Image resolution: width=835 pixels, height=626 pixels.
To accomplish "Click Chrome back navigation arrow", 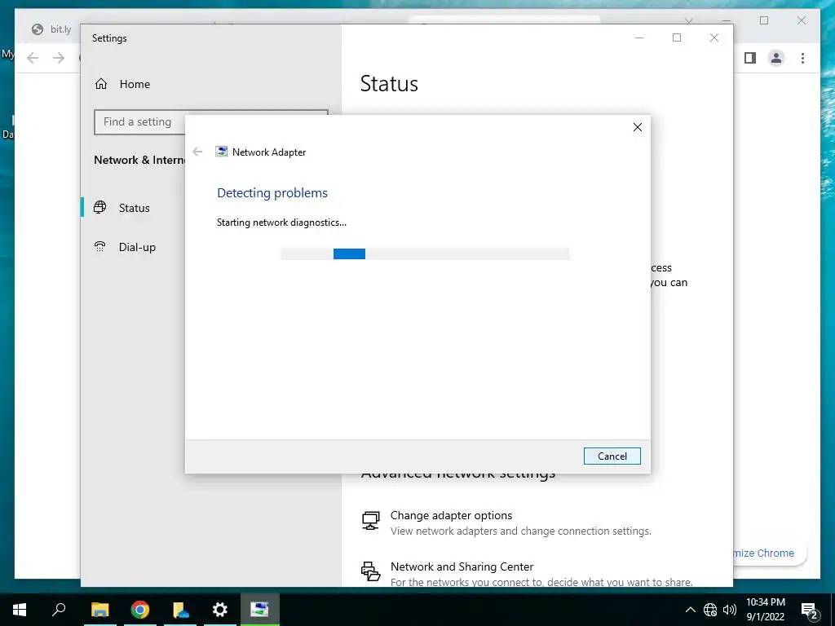I will click(33, 58).
